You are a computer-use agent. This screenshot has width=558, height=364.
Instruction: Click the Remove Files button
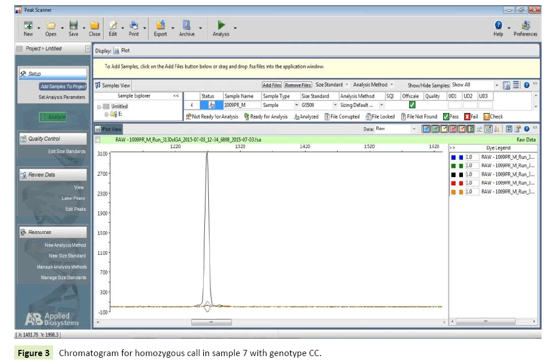(298, 85)
